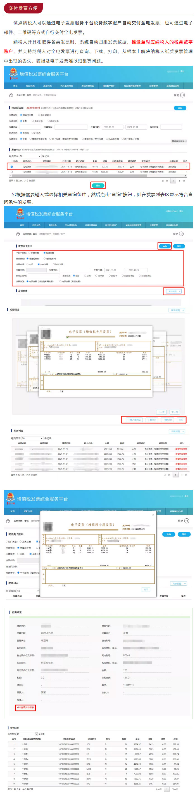Expand 更多查询条件 on 抵扣勾选 form
Screen dimensions: 195x800
click(179, 141)
